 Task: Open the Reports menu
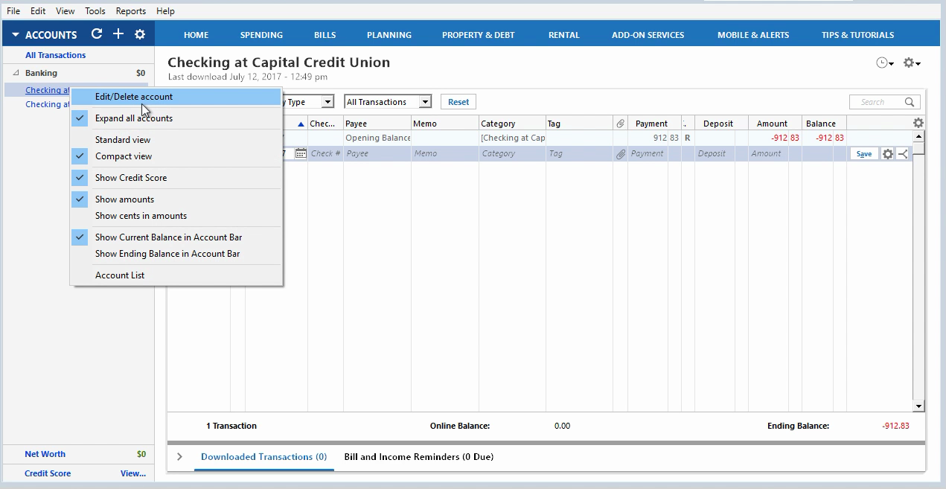tap(131, 11)
